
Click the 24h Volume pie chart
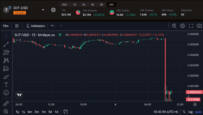(78, 12)
